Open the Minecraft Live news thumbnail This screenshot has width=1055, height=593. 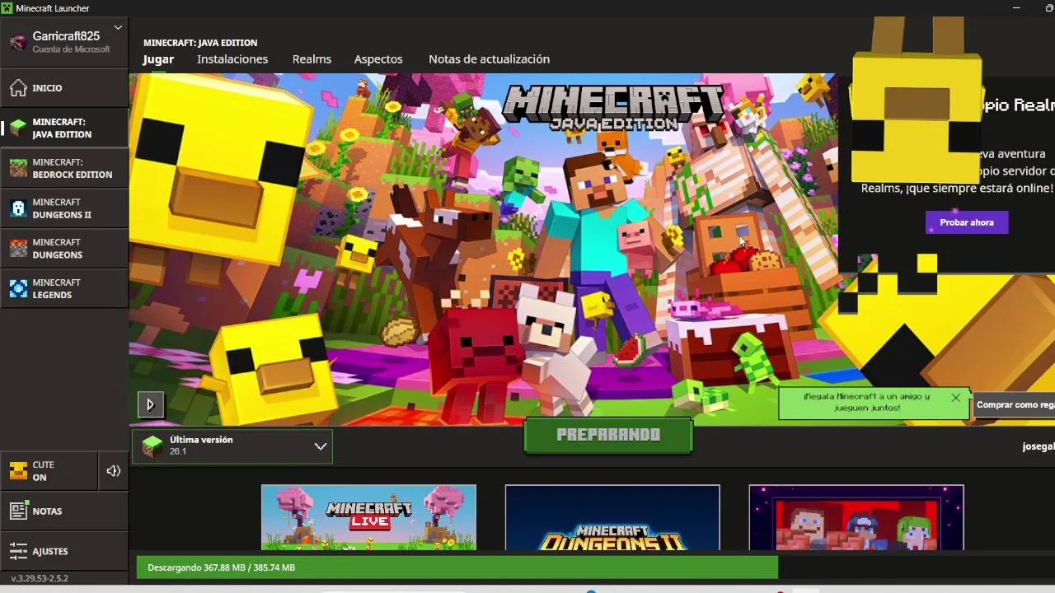(368, 517)
